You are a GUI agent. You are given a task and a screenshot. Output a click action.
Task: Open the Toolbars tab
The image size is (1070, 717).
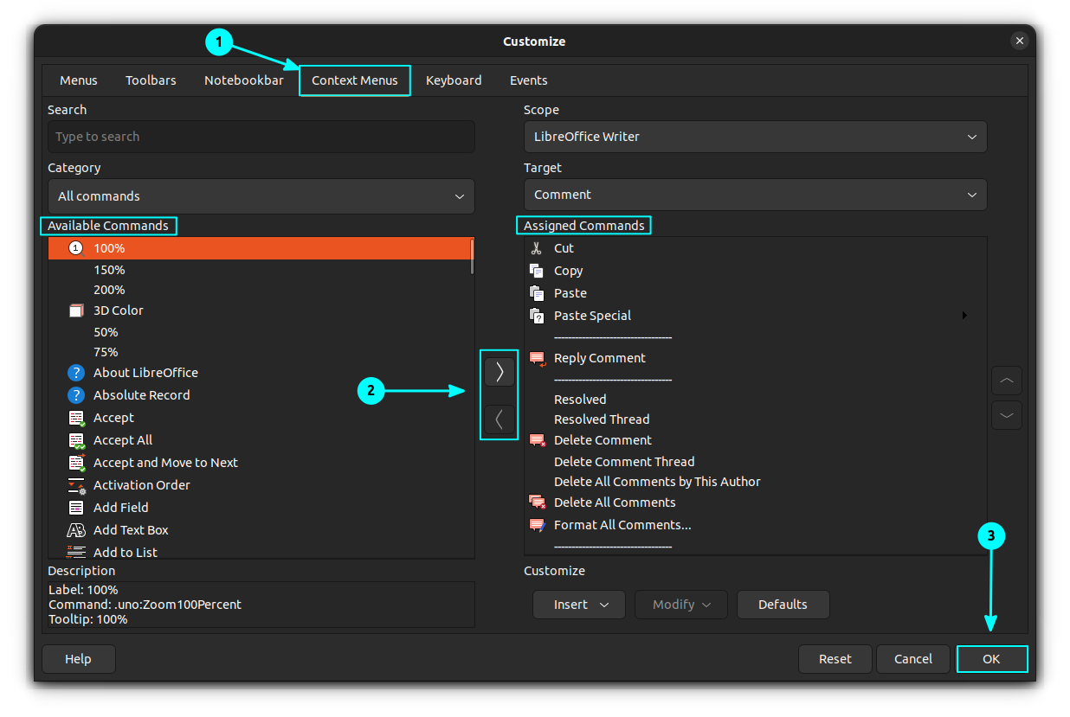coord(151,80)
